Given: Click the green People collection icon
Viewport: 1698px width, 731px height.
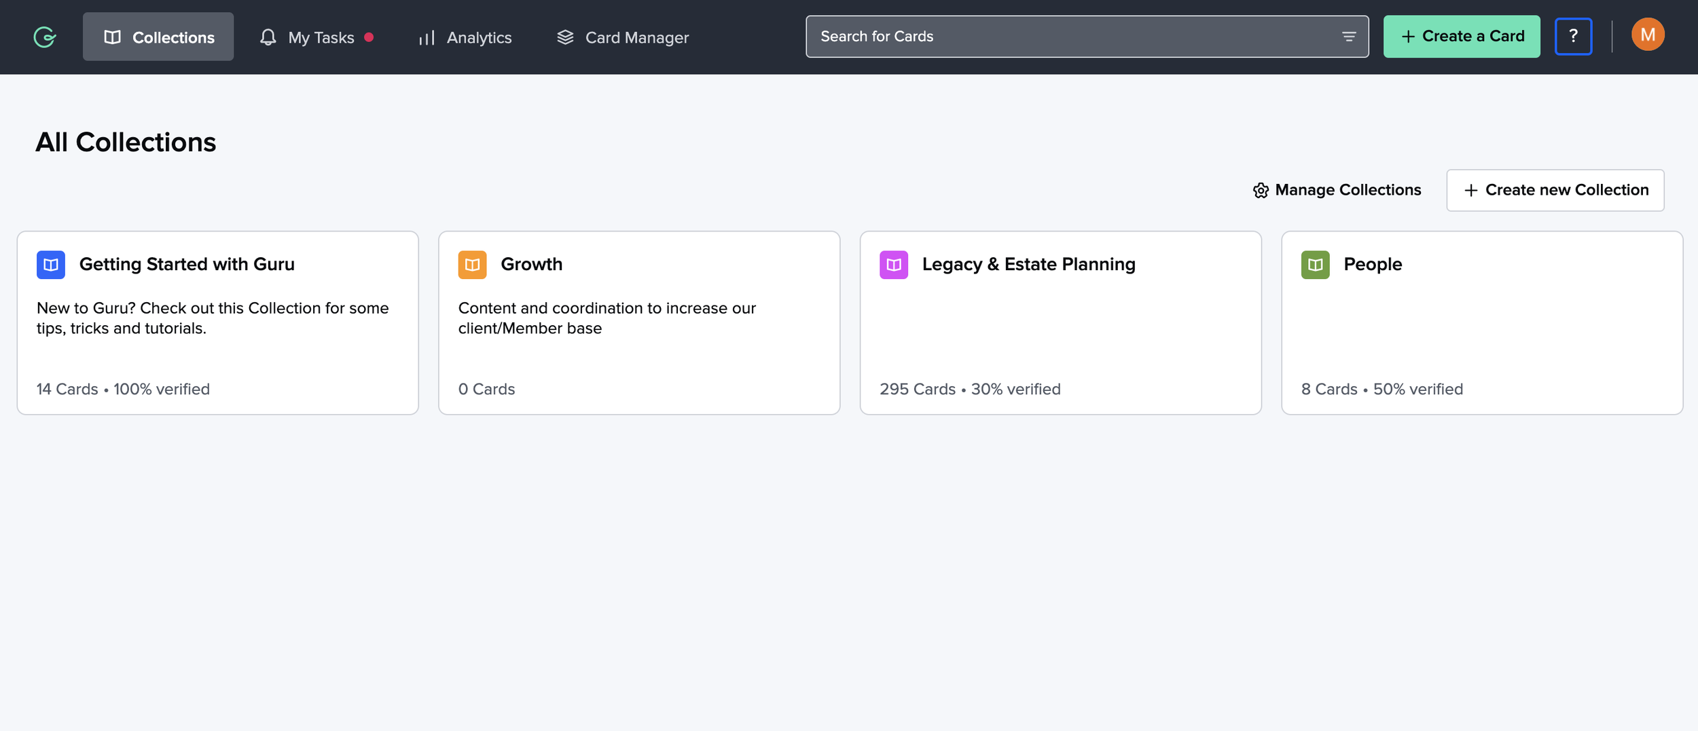Looking at the screenshot, I should [1316, 265].
